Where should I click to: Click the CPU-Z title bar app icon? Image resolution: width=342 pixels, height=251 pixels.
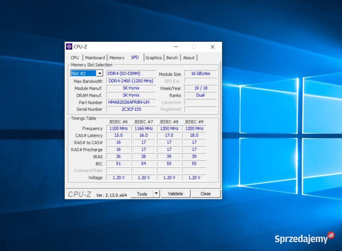coord(69,47)
